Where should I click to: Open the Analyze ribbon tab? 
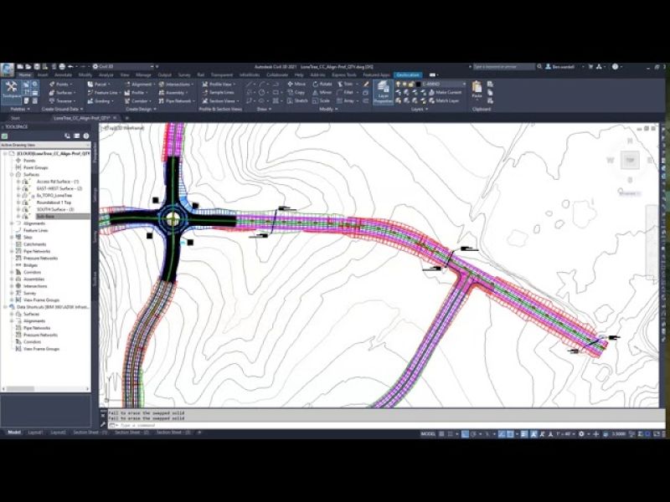click(x=106, y=75)
